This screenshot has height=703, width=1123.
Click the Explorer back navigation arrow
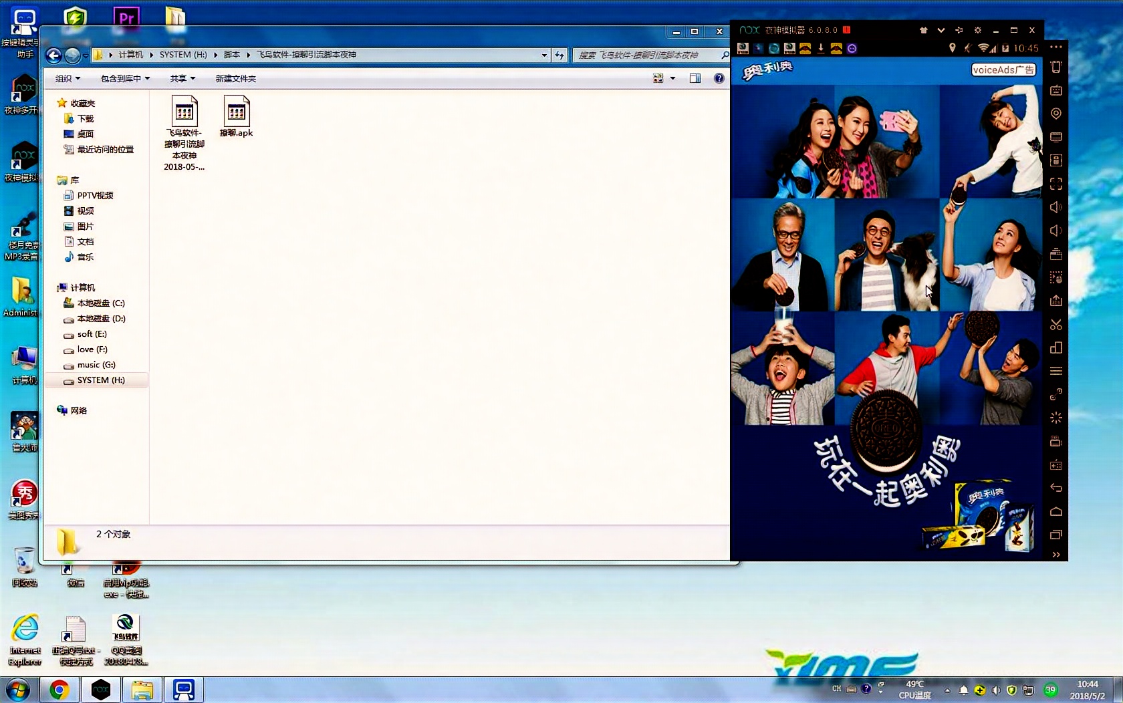(54, 55)
